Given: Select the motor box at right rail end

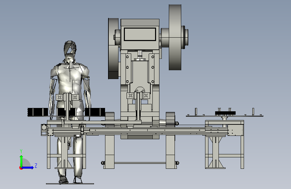Looking at the screenshot, I should click(x=236, y=130).
